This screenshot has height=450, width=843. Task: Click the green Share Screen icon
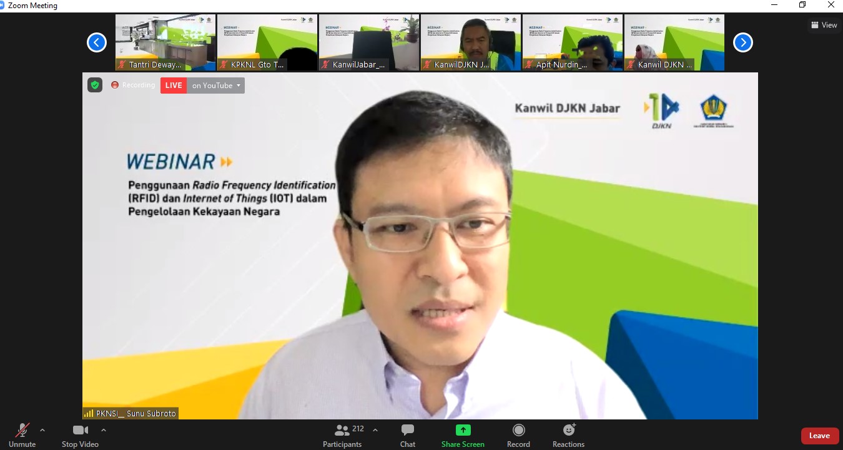463,430
